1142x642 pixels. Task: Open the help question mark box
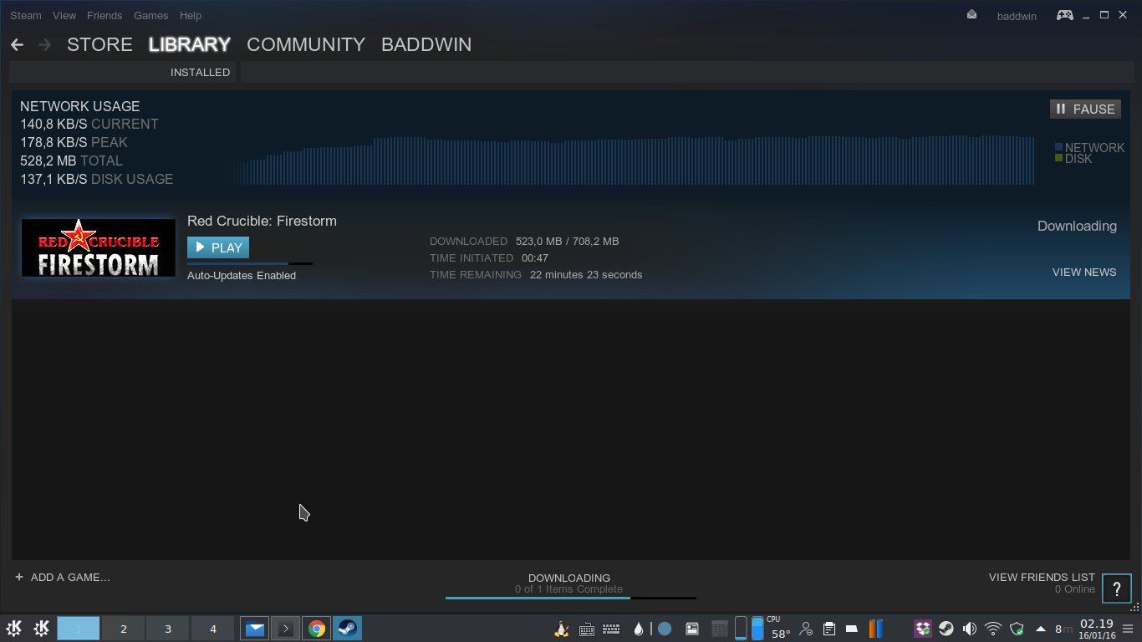[1117, 588]
